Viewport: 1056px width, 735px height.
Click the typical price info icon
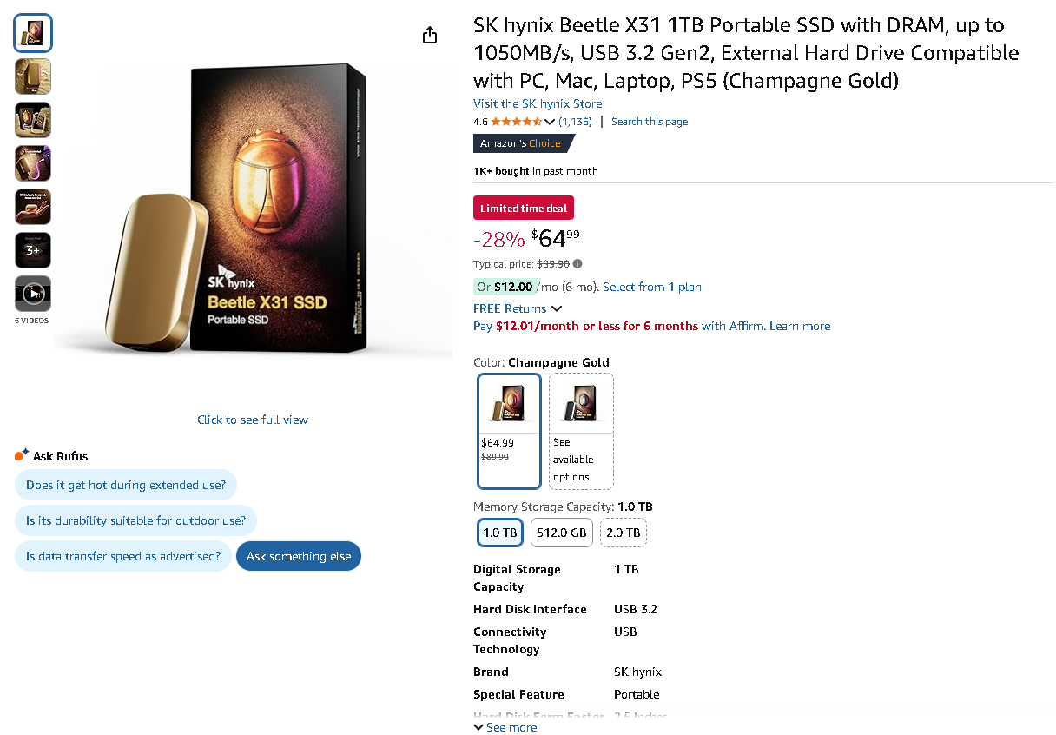[x=578, y=264]
